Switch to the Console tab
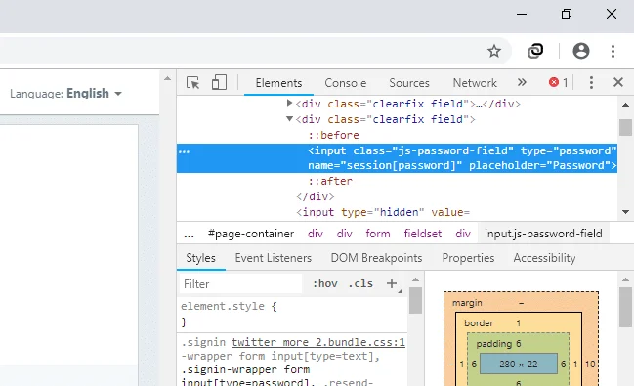634x386 pixels. click(345, 83)
